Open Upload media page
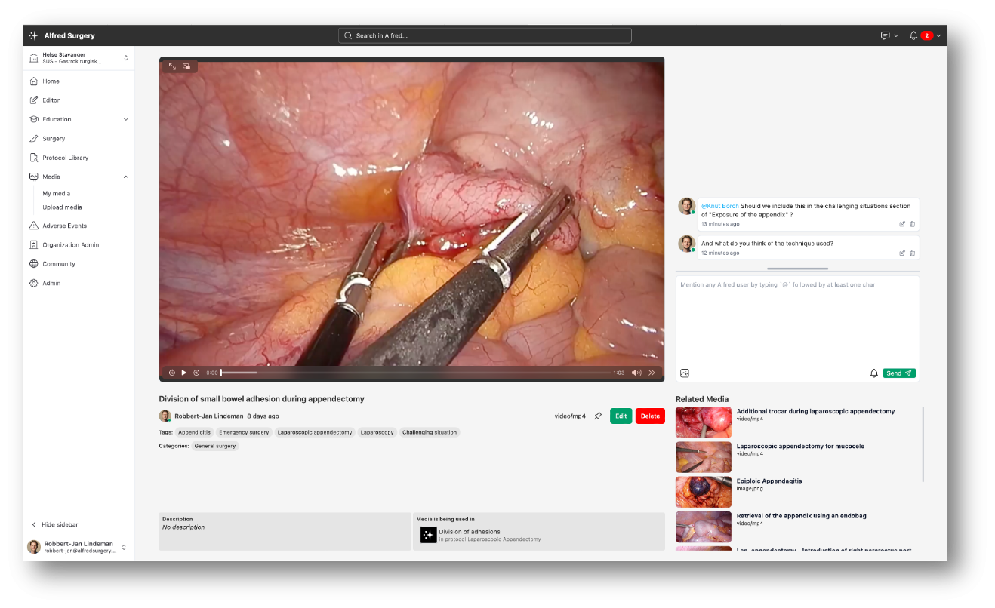This screenshot has width=995, height=608. (x=63, y=207)
